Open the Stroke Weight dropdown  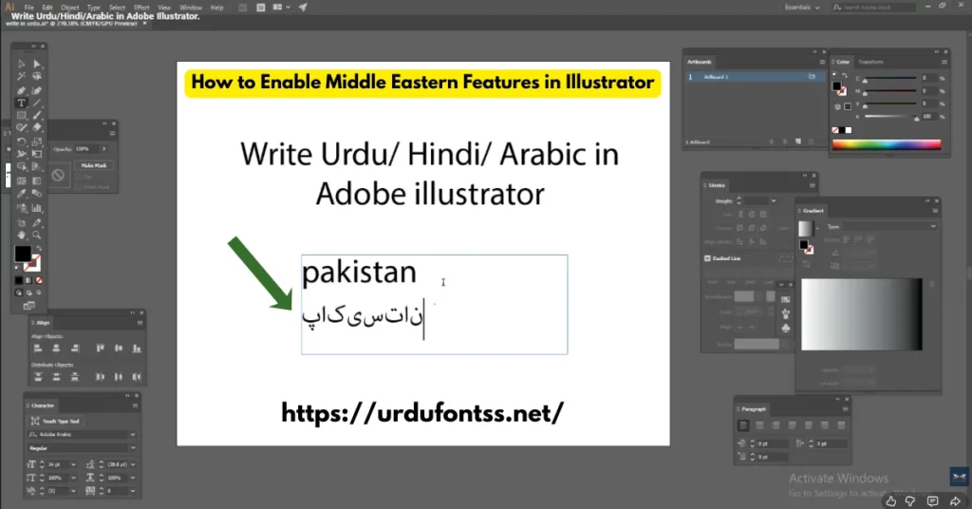pyautogui.click(x=774, y=201)
